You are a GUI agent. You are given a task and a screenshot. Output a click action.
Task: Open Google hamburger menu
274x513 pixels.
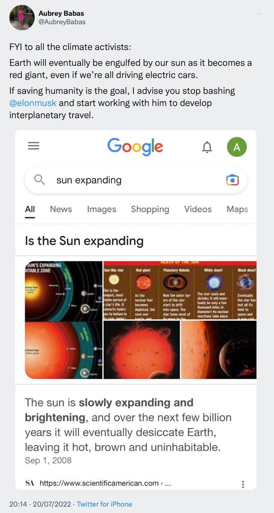[33, 146]
